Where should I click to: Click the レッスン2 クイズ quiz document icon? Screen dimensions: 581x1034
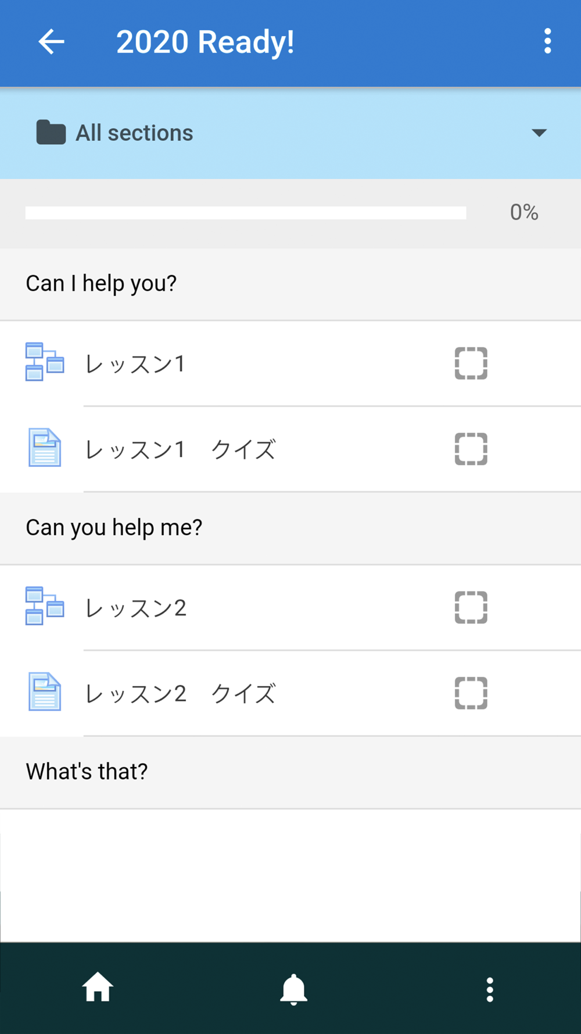45,692
